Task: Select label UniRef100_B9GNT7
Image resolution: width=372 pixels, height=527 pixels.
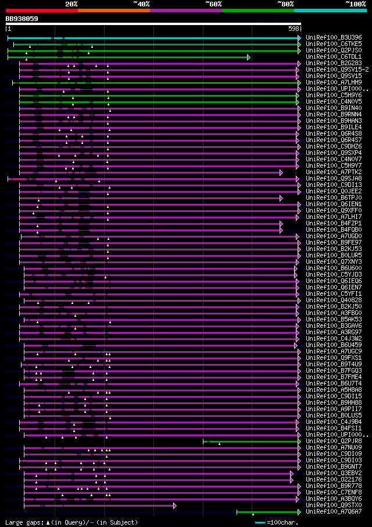Action: (x=332, y=467)
